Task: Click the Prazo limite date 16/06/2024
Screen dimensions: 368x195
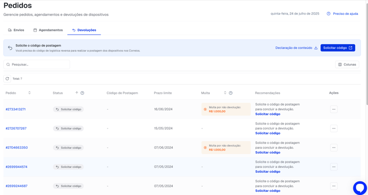Action: tap(163, 109)
